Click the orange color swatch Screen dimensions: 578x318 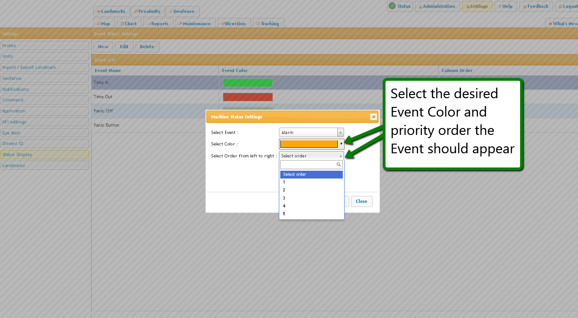[x=309, y=144]
